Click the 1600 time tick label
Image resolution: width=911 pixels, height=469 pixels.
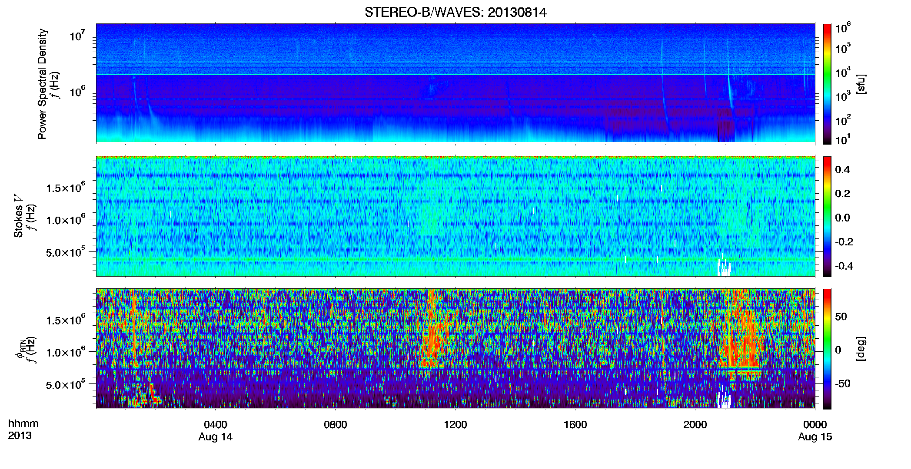pyautogui.click(x=575, y=424)
